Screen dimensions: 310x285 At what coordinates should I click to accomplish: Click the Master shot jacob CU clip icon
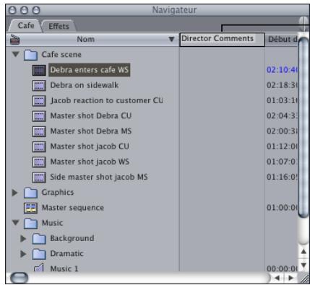tap(39, 146)
